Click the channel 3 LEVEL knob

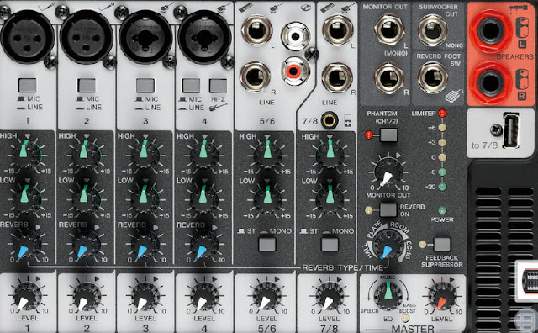click(x=145, y=296)
